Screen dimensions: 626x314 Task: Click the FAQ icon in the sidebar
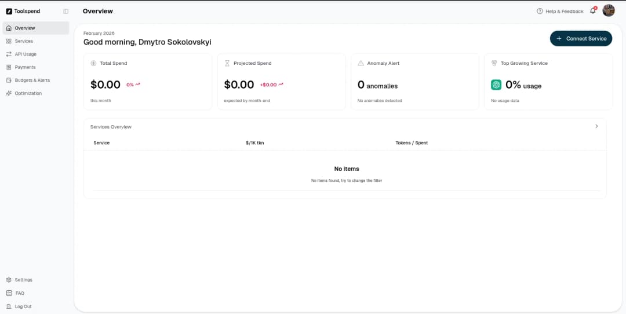pyautogui.click(x=9, y=293)
